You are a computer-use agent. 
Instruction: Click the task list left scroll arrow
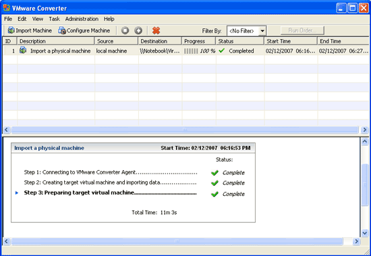click(6, 130)
